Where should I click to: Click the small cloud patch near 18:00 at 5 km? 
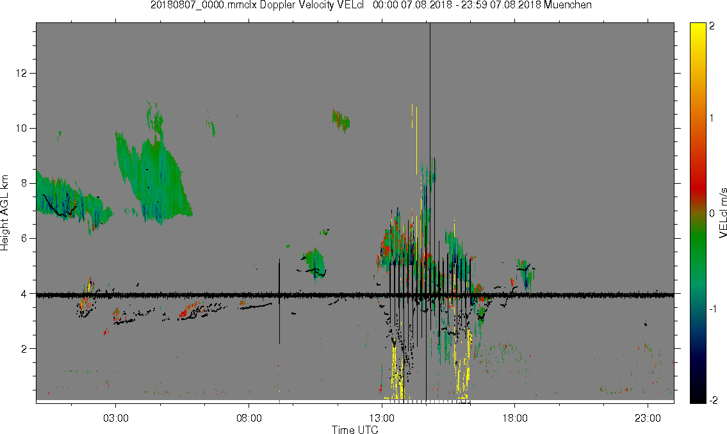point(526,274)
